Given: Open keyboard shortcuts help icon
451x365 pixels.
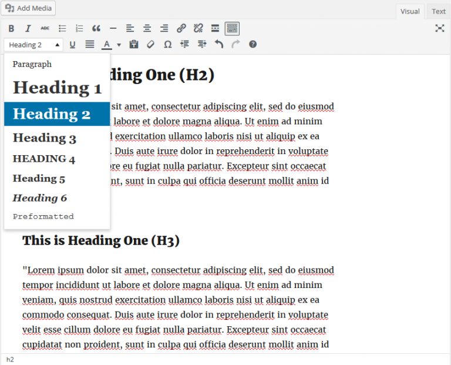Looking at the screenshot, I should 253,45.
